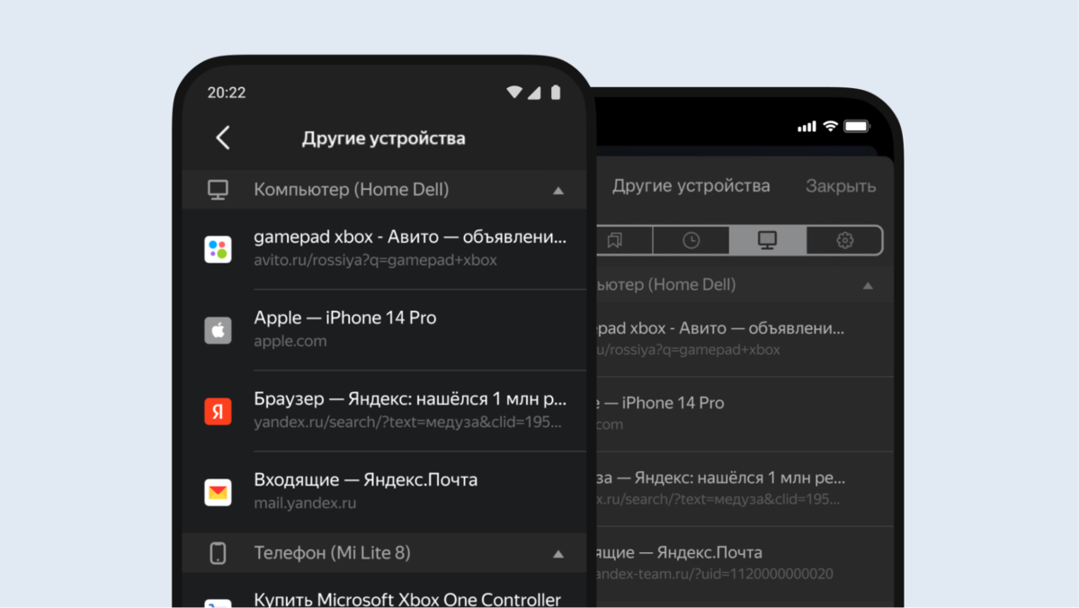The height and width of the screenshot is (608, 1079).
Task: Collapse the Компьютер (Home Dell) section on Android
Action: click(558, 191)
